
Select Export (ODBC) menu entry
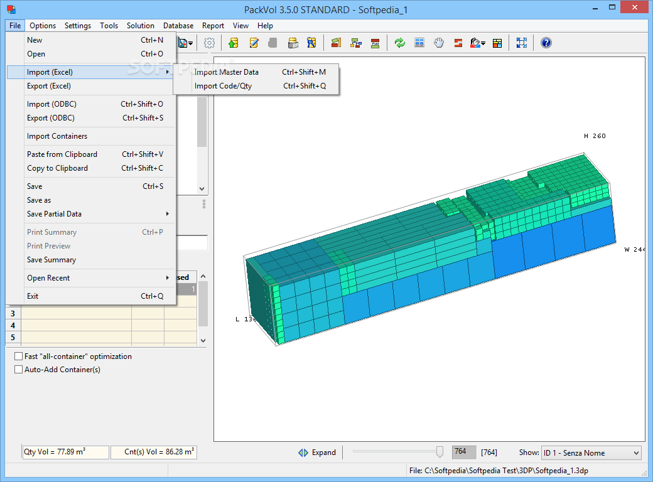tap(91, 118)
